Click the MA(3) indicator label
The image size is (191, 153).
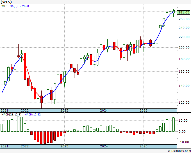(x=13, y=6)
